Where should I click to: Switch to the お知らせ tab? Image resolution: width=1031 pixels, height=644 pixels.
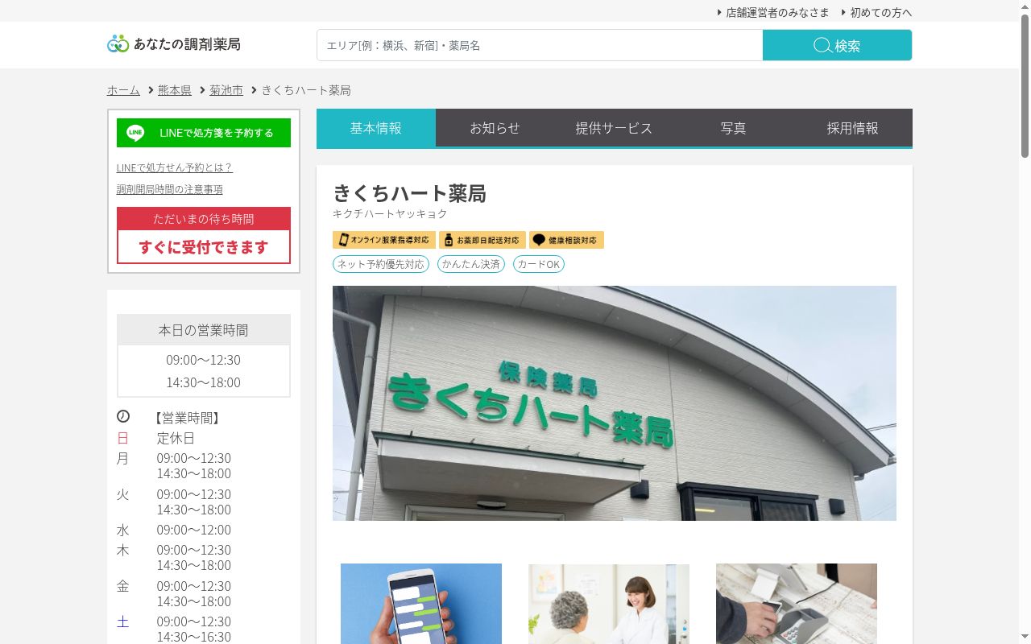[495, 128]
